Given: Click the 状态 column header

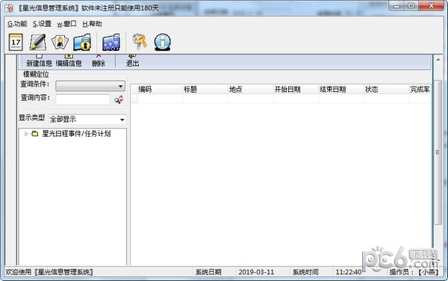Looking at the screenshot, I should 387,90.
